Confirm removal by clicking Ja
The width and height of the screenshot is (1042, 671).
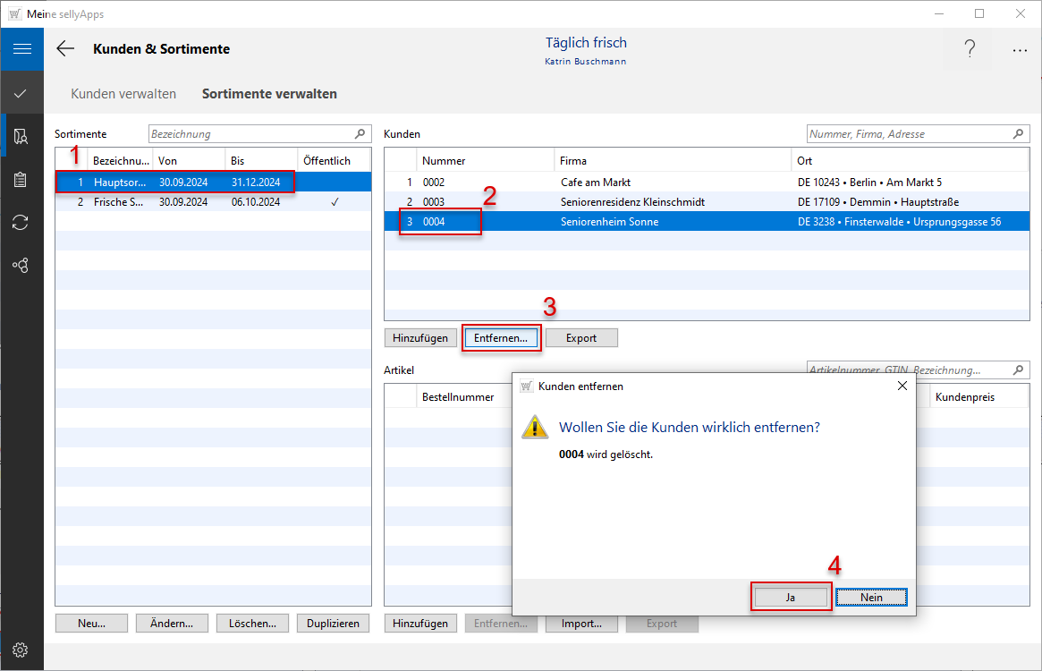tap(791, 598)
